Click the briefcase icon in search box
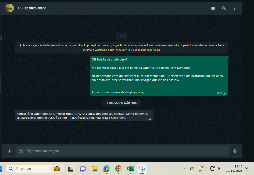Viewport: 254px width, 175px height. tap(57, 169)
